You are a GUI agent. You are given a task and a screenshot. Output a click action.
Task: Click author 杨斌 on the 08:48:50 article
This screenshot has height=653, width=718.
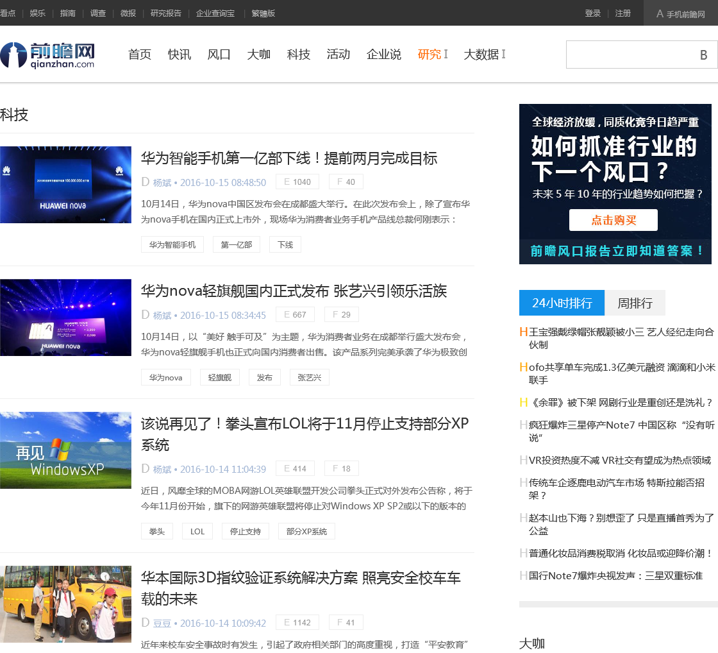coord(162,183)
